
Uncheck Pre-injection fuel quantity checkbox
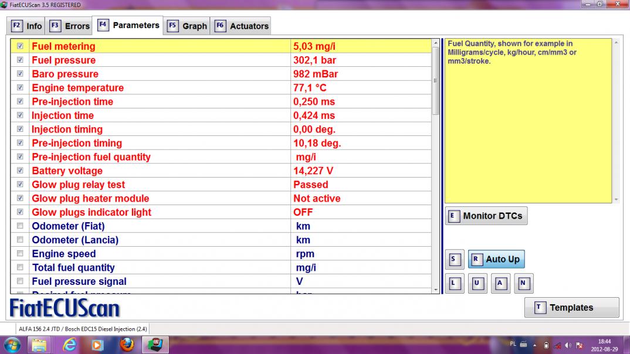[x=20, y=157]
